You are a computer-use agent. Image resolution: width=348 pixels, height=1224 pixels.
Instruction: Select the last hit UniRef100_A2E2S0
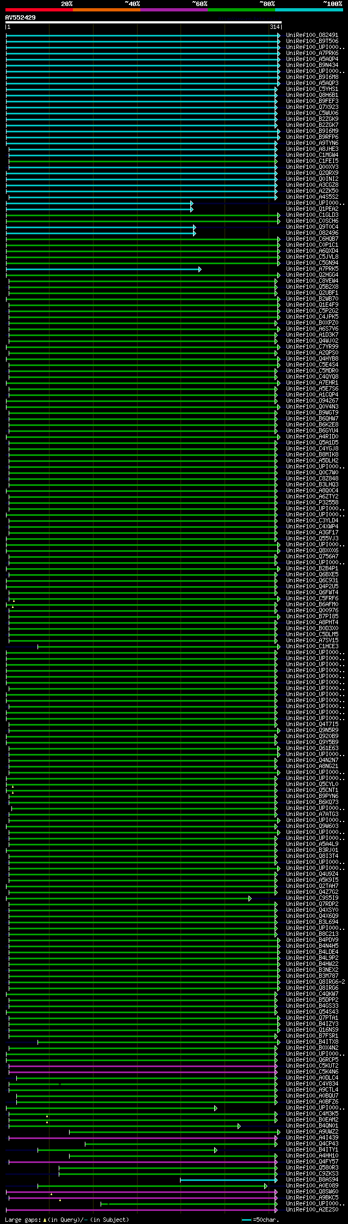click(x=312, y=1210)
